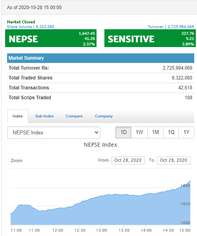Open the Company tab
Image resolution: width=197 pixels, height=236 pixels.
coord(104,116)
